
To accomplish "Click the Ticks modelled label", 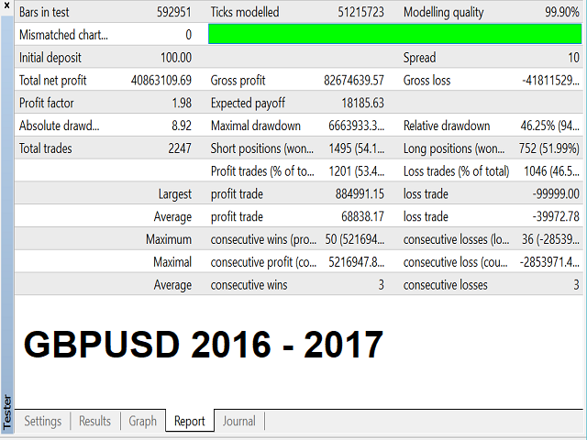I will click(x=245, y=12).
